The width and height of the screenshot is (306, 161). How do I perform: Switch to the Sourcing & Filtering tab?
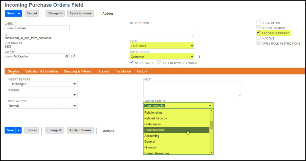(x=78, y=72)
